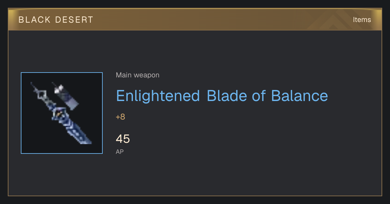The height and width of the screenshot is (204, 390).
Task: Click the 45 attack power value
Action: tap(123, 139)
